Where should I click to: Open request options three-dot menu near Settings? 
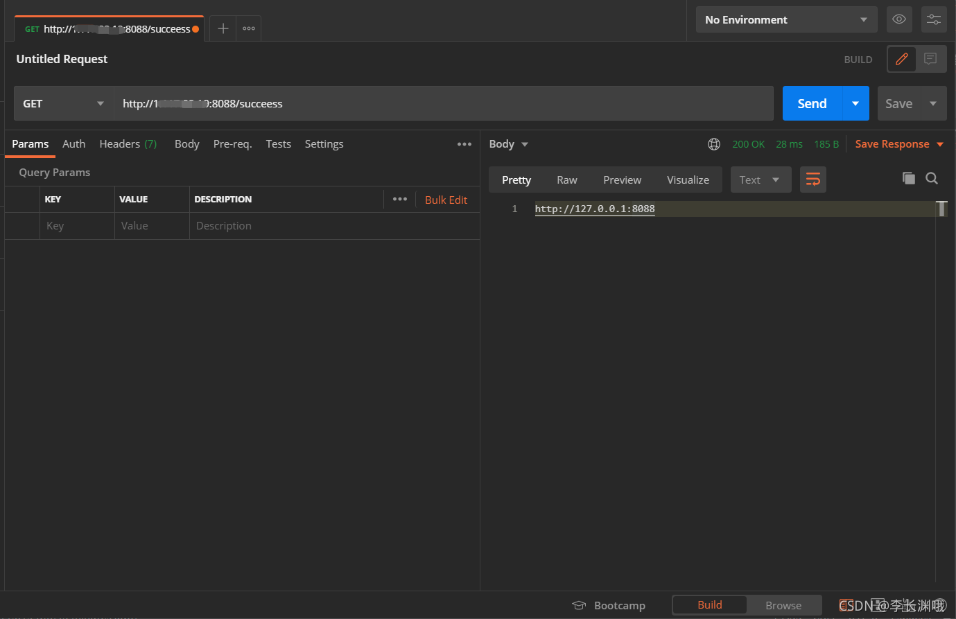click(464, 144)
